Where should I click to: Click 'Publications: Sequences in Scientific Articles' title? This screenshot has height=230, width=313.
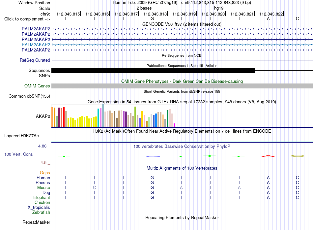pos(182,66)
